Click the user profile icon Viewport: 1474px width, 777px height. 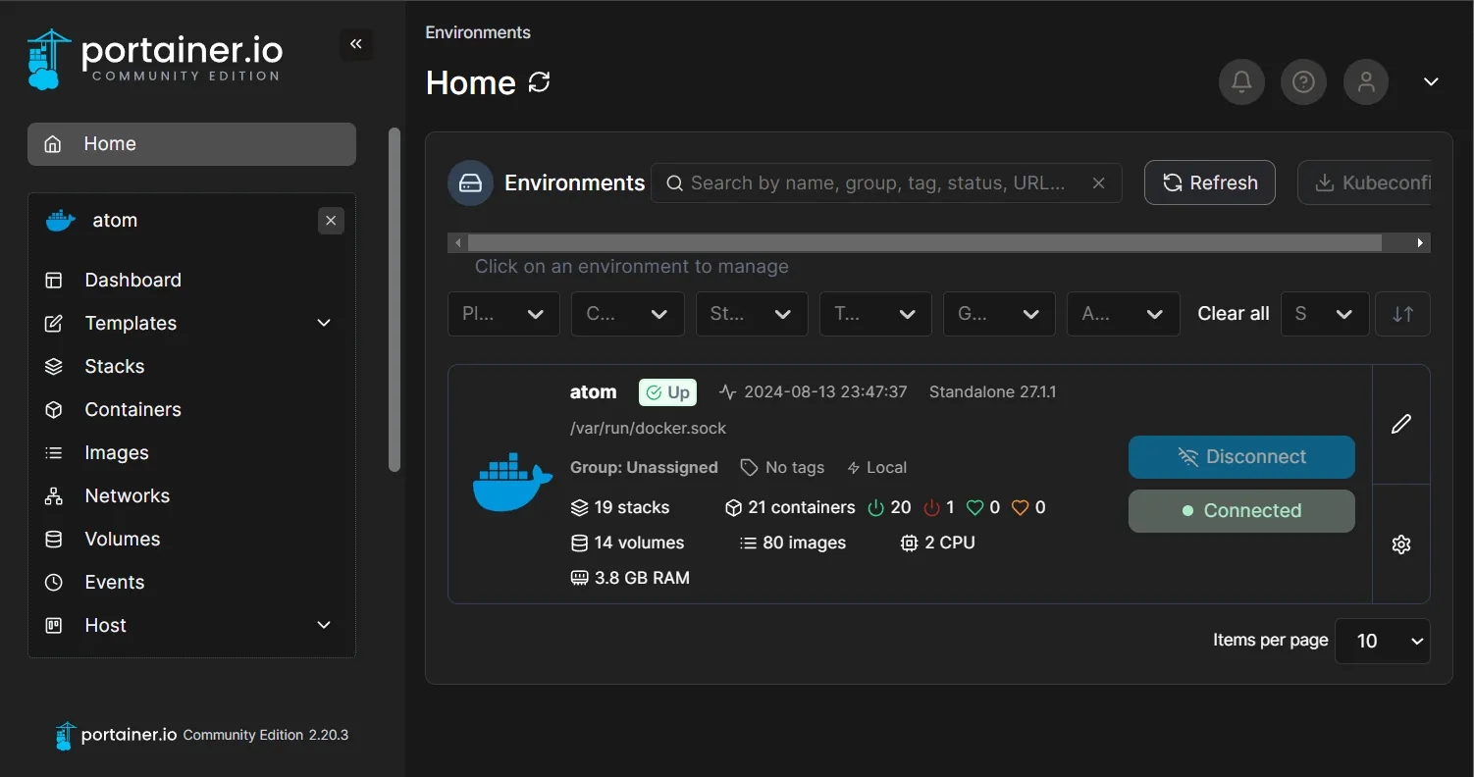[1365, 82]
